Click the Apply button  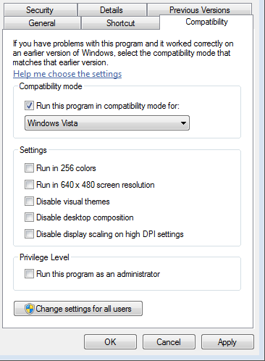point(227,342)
